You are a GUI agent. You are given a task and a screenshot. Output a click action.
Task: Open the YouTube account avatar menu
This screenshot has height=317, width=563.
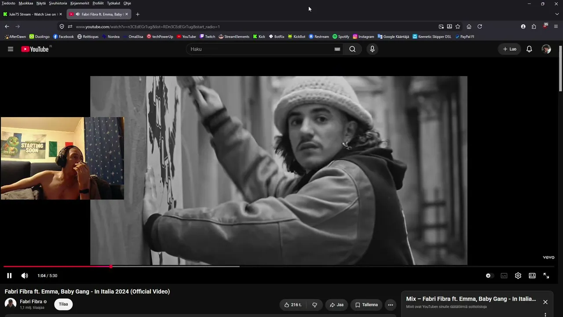click(x=546, y=49)
